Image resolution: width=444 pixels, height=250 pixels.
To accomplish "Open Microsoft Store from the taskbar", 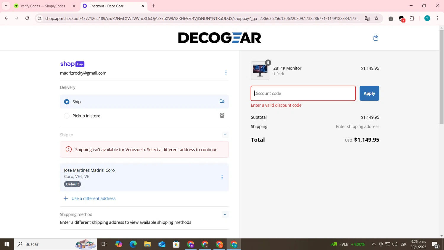I will [x=176, y=244].
